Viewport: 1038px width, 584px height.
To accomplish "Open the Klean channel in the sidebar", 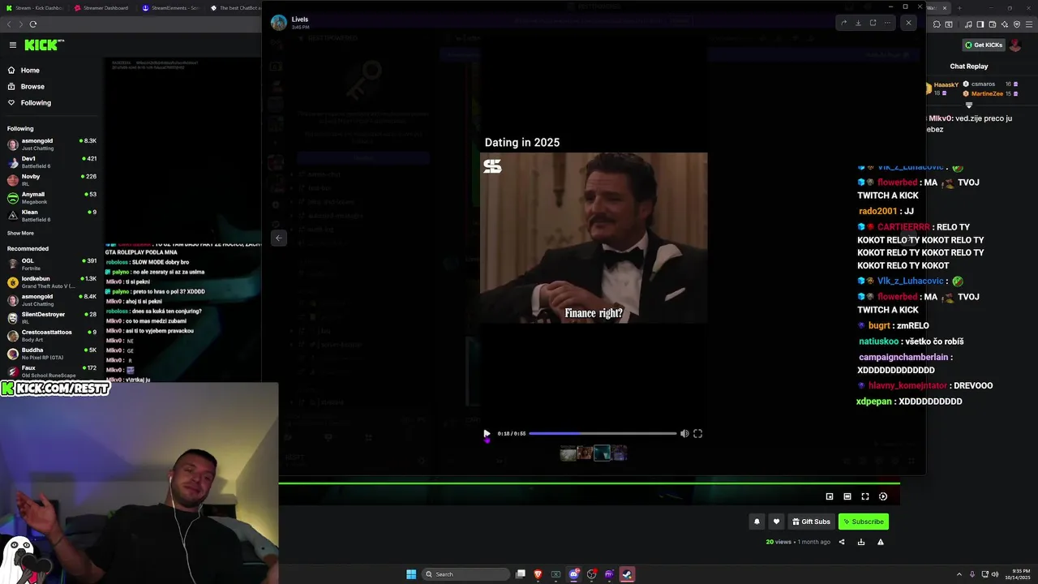I will click(51, 216).
